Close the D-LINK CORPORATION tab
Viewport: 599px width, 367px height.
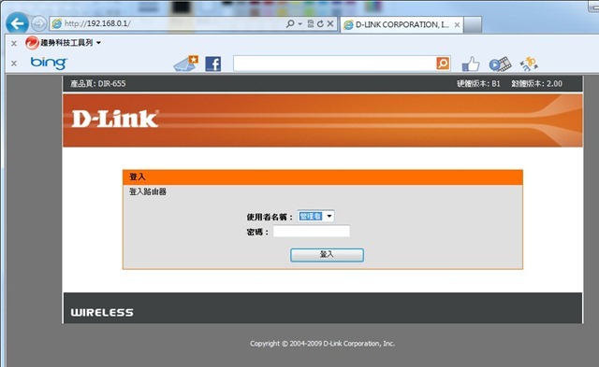click(457, 25)
